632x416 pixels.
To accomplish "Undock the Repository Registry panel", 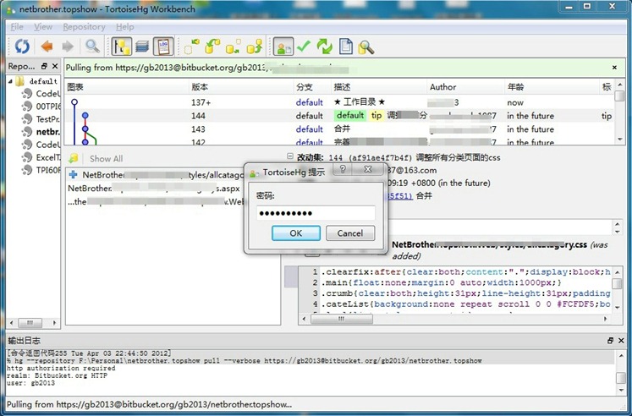I will coord(44,66).
